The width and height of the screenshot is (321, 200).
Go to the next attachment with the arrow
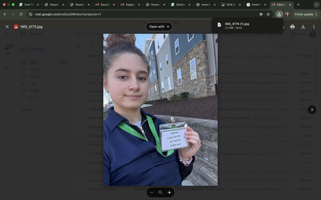point(312,109)
